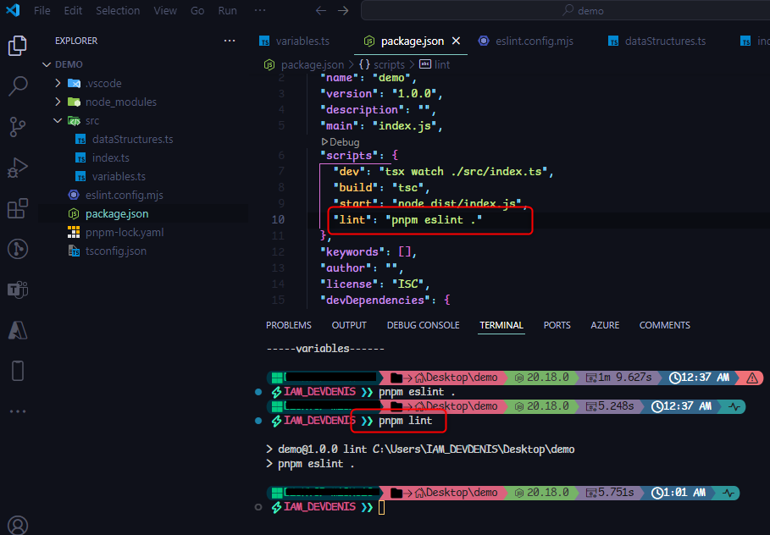Open the View menu
770x535 pixels.
[165, 10]
